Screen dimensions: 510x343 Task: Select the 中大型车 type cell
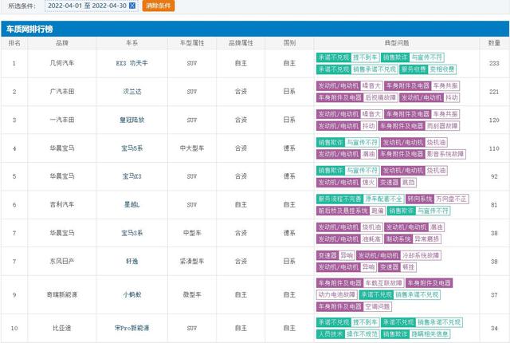click(x=192, y=148)
